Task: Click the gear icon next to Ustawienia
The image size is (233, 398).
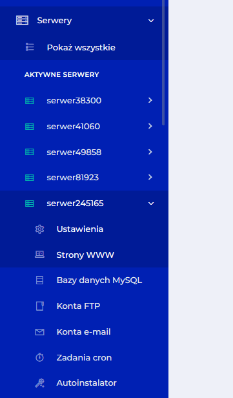Action: click(39, 229)
